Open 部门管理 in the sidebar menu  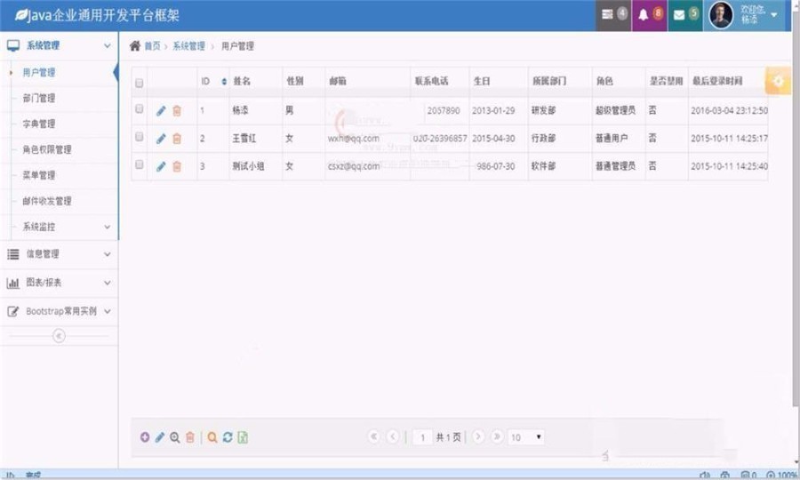[x=39, y=98]
